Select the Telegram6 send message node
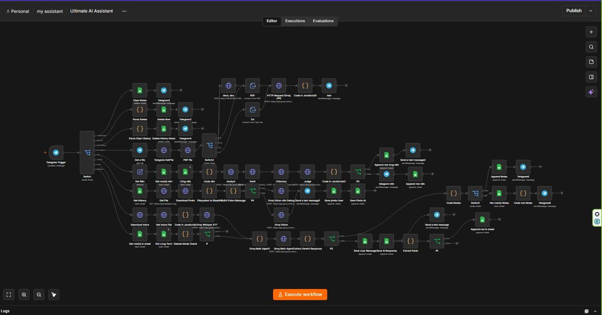This screenshot has width=602, height=315. pos(545,193)
